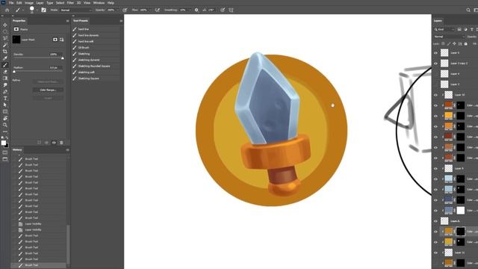Viewport: 478px width, 269px height.
Task: Open the Edit Toolbar three-dots button
Action: click(5, 132)
